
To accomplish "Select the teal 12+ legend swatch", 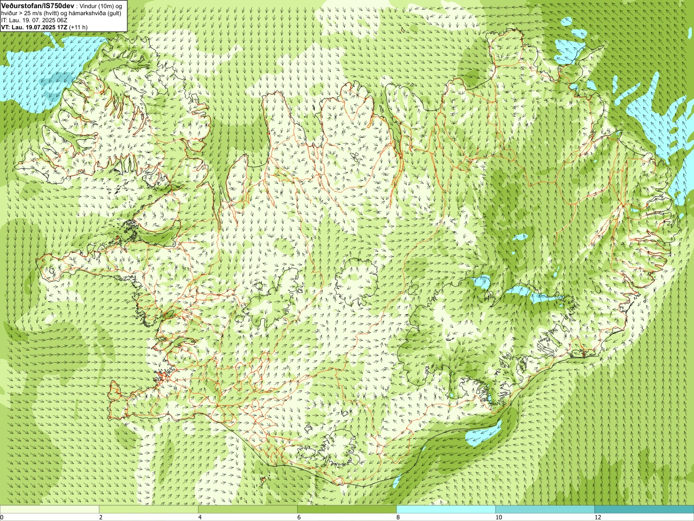I will 644,510.
